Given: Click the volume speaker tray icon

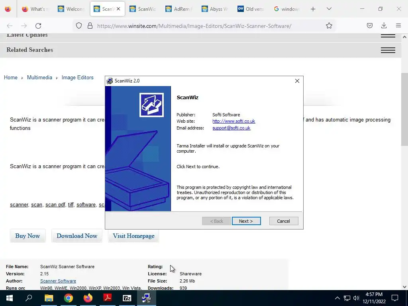Looking at the screenshot, I should click(x=356, y=298).
